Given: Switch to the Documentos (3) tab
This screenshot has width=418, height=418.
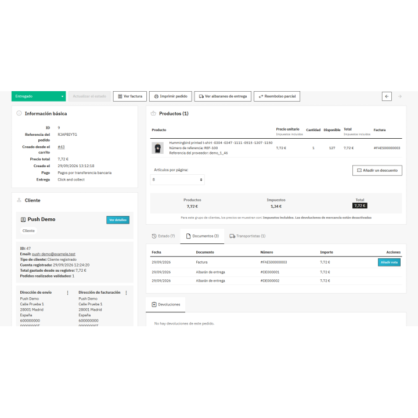Looking at the screenshot, I should tap(203, 236).
